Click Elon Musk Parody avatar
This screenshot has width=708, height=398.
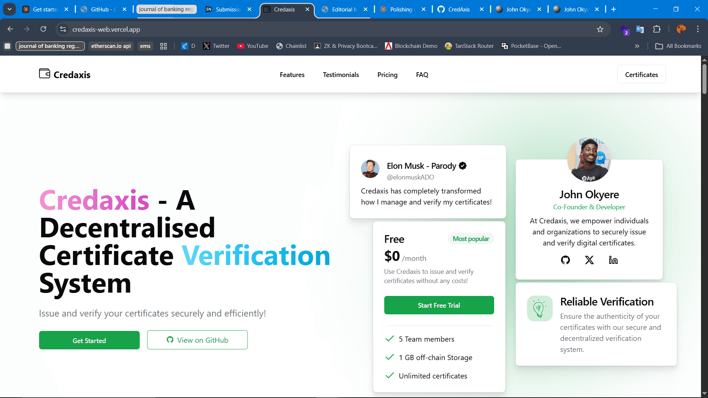370,169
